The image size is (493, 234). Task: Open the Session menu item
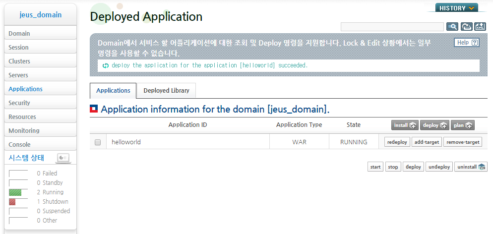coord(40,47)
